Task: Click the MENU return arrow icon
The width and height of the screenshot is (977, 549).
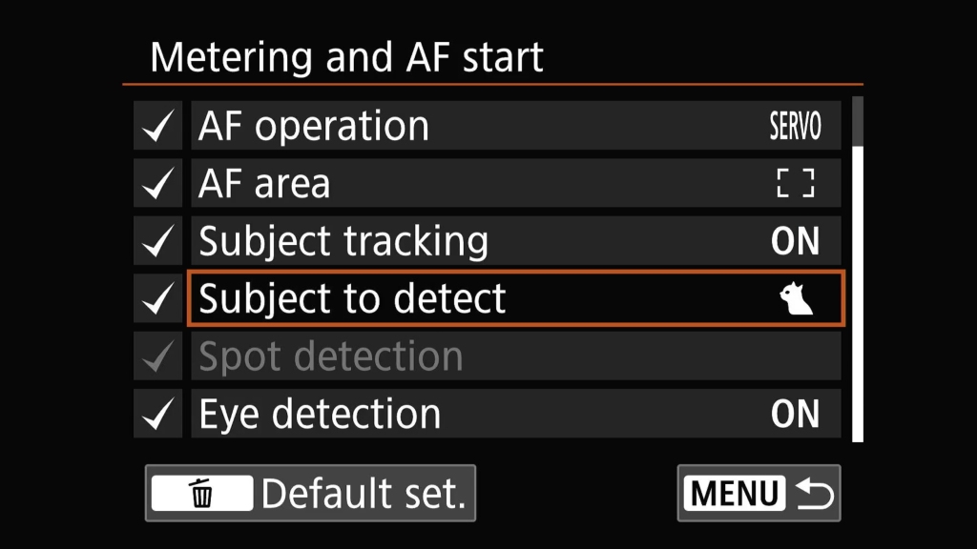Action: click(815, 494)
